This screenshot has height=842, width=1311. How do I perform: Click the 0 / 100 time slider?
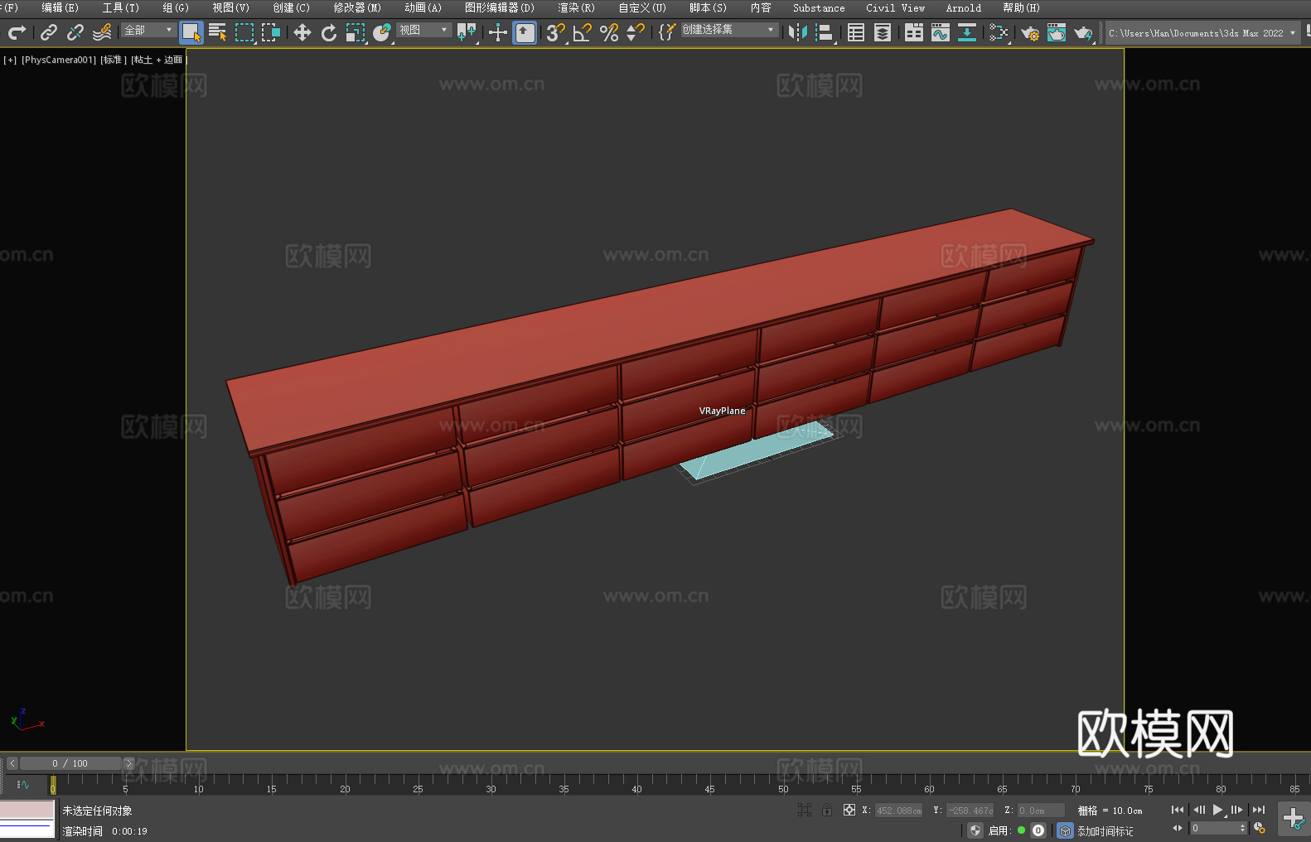coord(70,763)
